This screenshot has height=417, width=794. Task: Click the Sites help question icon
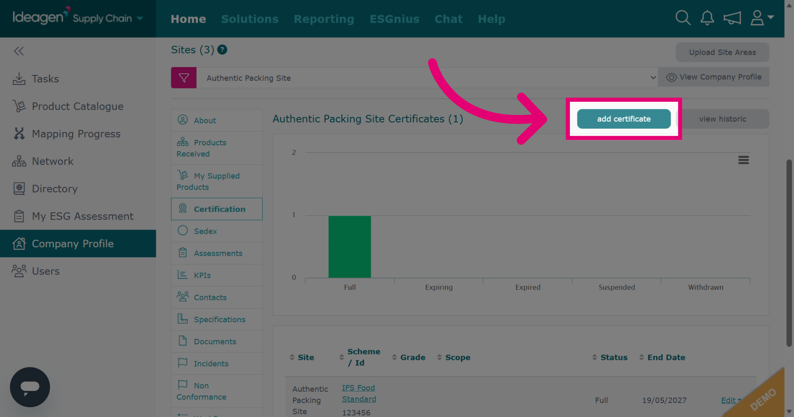(x=222, y=50)
